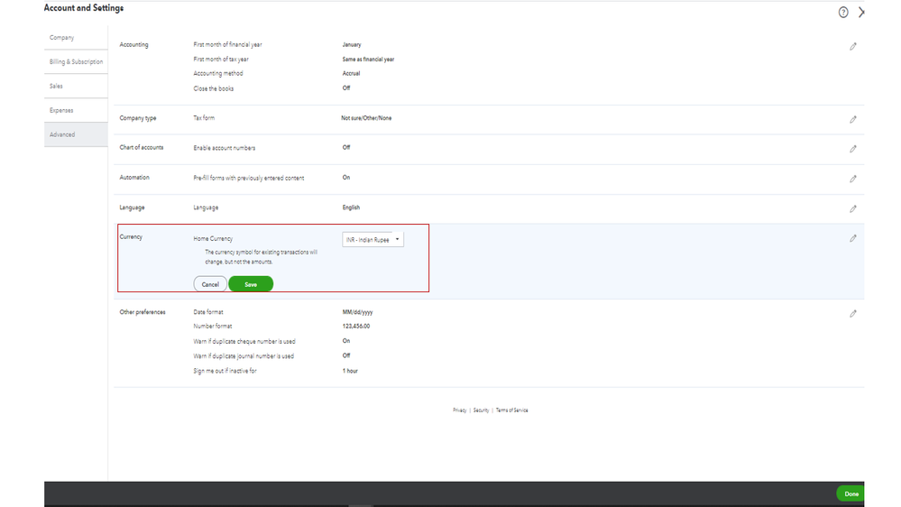
Task: Select the Advanced tab
Action: click(x=76, y=134)
